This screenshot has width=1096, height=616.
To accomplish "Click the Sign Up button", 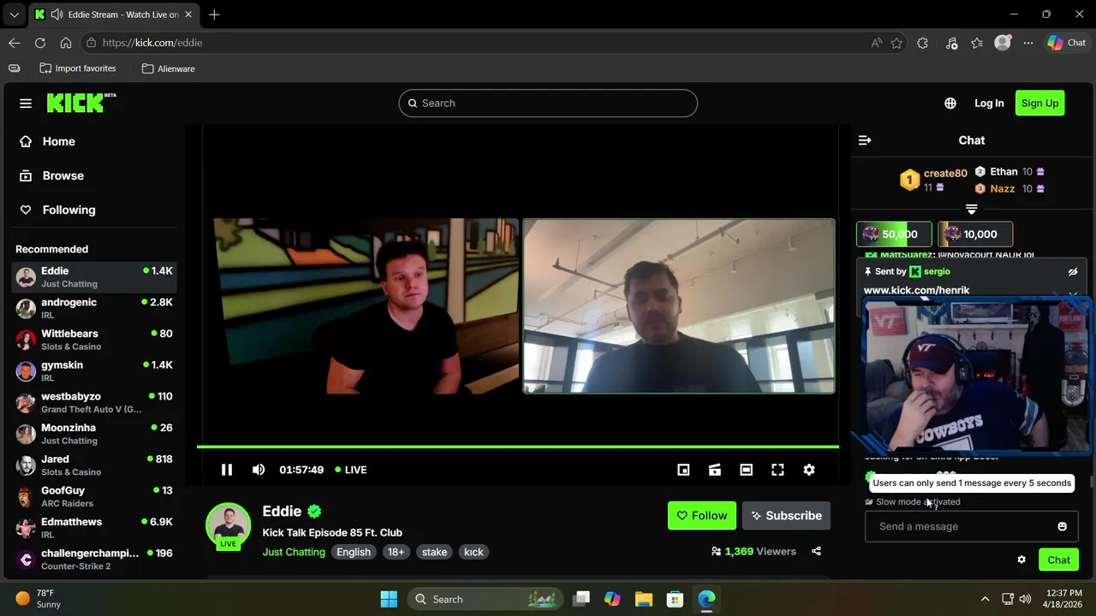I will point(1039,103).
